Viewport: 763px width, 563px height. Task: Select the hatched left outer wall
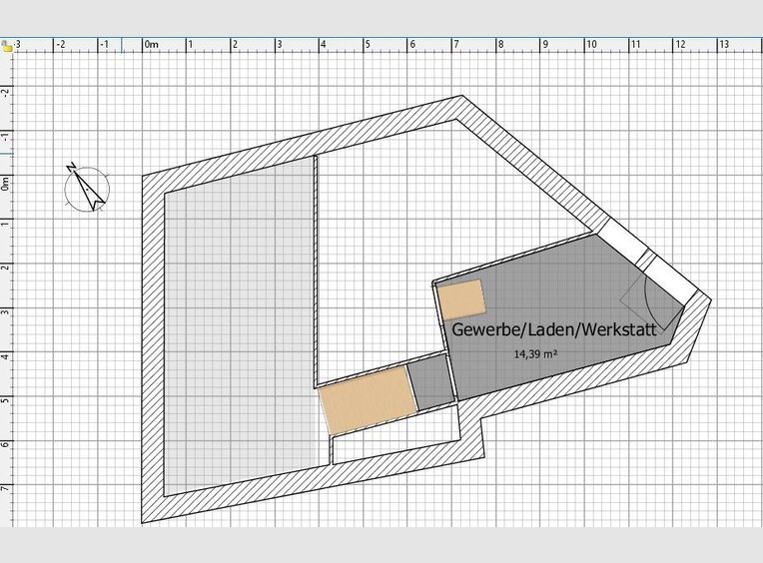153,347
